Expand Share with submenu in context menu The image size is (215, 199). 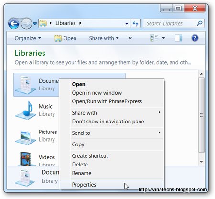click(112, 113)
